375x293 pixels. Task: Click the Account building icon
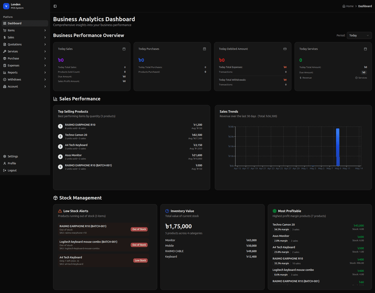[x=5, y=86]
